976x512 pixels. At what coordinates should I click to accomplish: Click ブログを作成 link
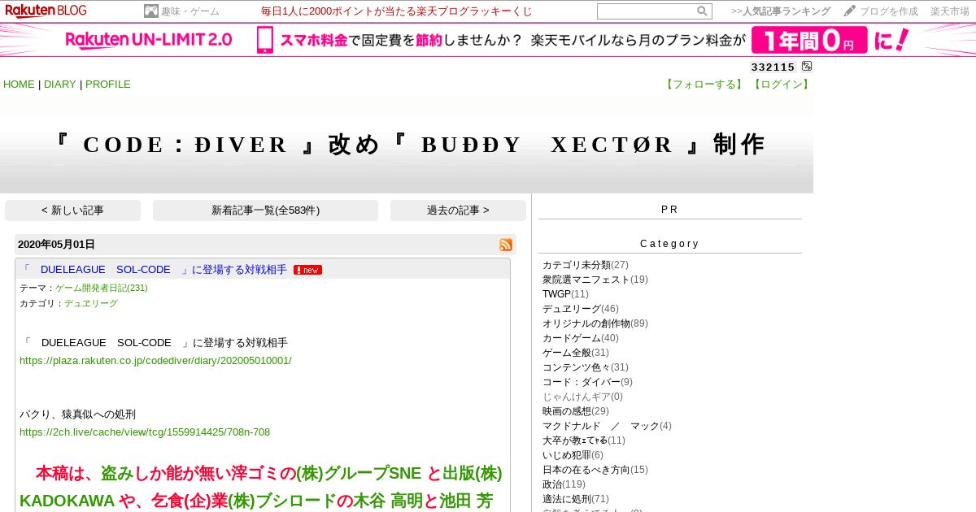[x=889, y=11]
